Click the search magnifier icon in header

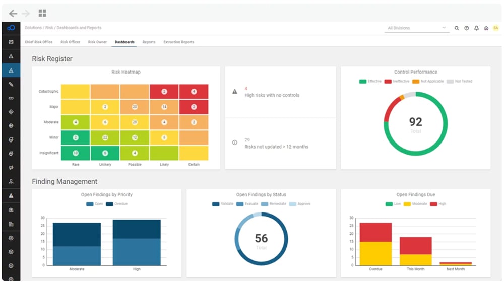457,28
